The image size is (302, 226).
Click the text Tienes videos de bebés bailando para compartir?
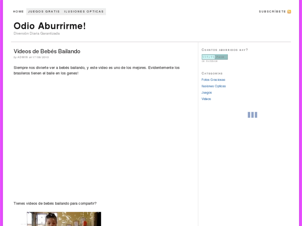[55, 203]
